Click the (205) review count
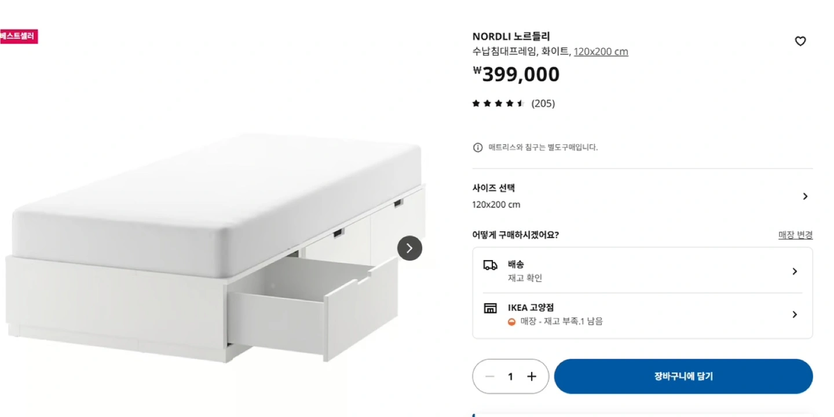834x417 pixels. pyautogui.click(x=543, y=104)
